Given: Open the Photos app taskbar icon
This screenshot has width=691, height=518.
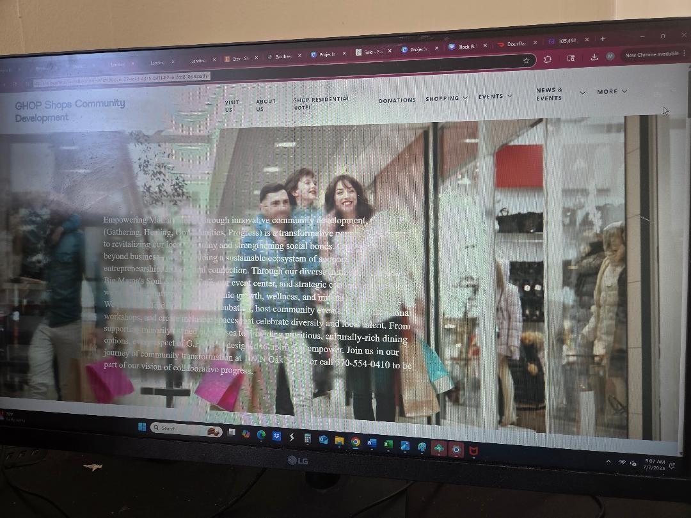Looking at the screenshot, I should (404, 446).
